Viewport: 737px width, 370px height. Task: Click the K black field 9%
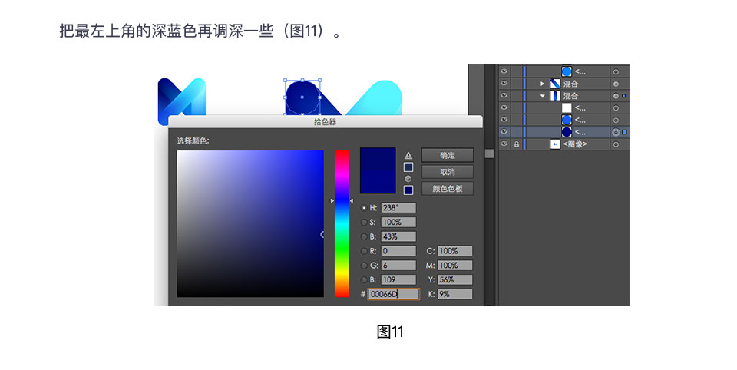[x=454, y=294]
